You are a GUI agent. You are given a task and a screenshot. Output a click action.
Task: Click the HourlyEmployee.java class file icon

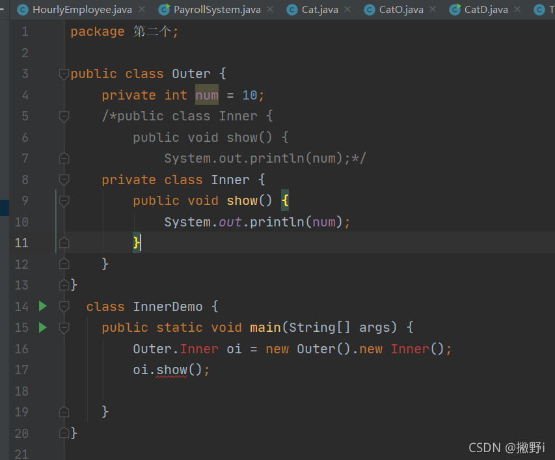pyautogui.click(x=23, y=10)
